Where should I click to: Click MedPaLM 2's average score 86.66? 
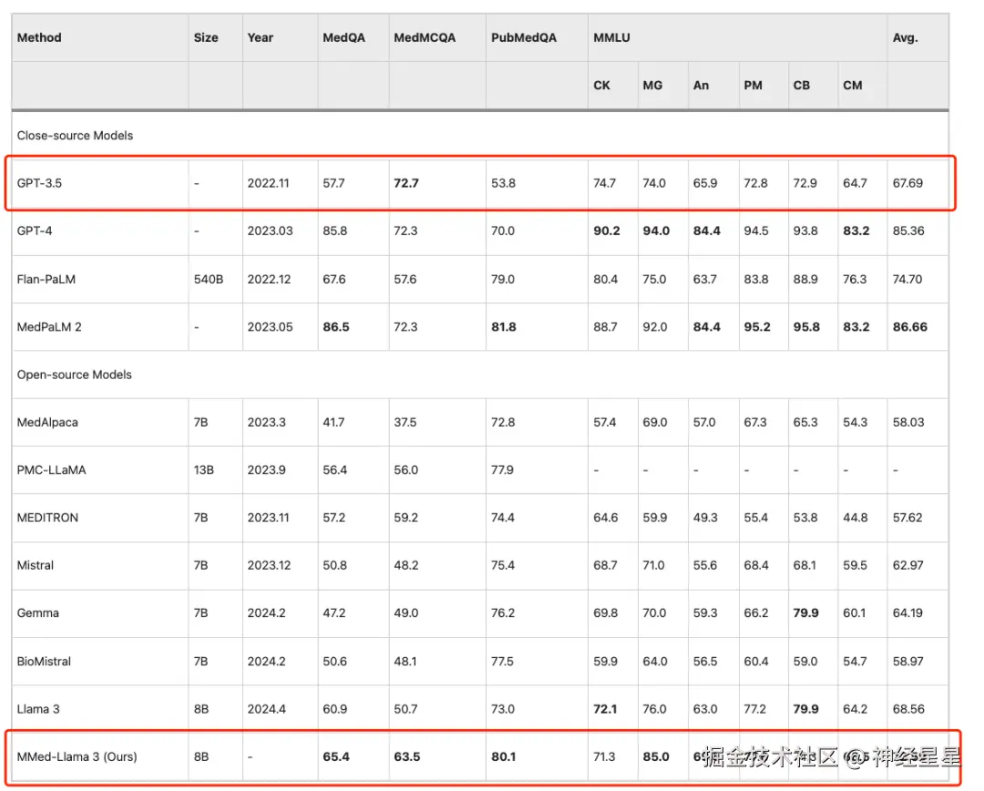point(909,327)
